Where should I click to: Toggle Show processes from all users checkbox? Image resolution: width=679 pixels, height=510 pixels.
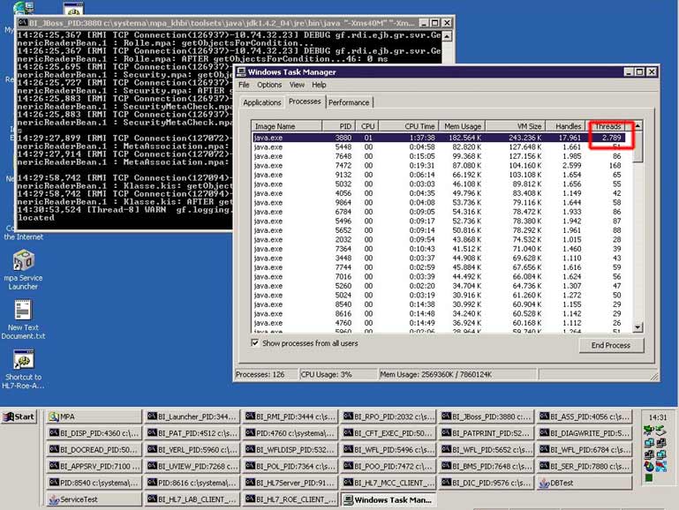(256, 343)
